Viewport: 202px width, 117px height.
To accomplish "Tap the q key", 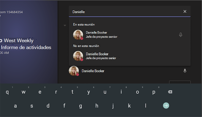I will 7,92.
